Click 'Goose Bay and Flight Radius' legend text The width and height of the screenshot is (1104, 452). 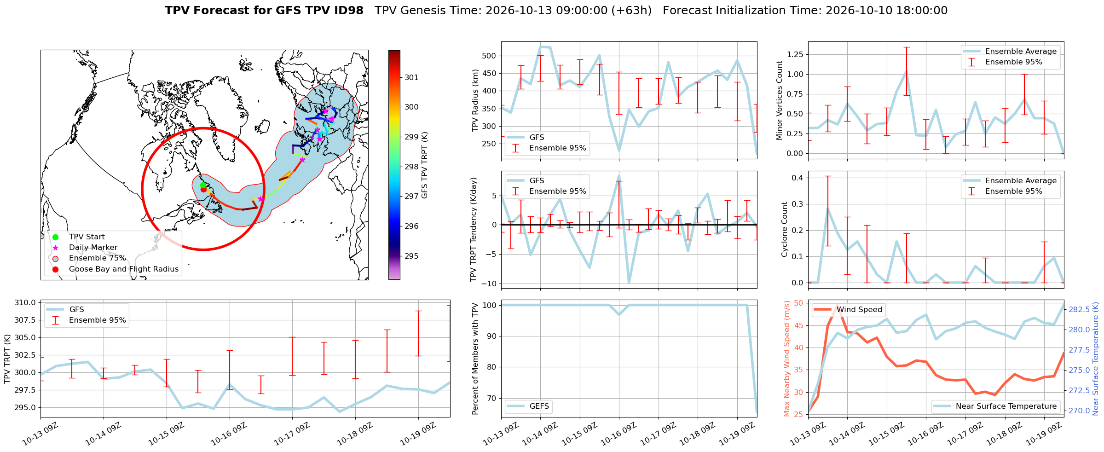[x=124, y=269]
